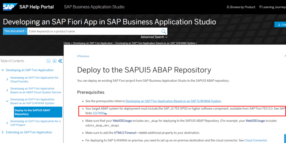Click the download icon on Create button
286x143 pixels.
(279, 24)
